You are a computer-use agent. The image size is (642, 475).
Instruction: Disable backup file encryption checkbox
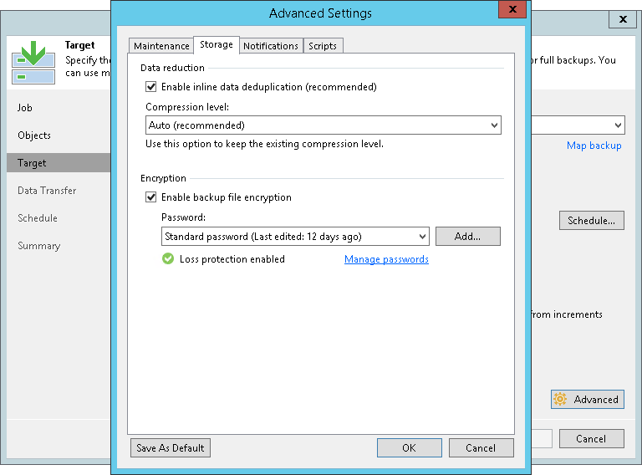pos(151,198)
